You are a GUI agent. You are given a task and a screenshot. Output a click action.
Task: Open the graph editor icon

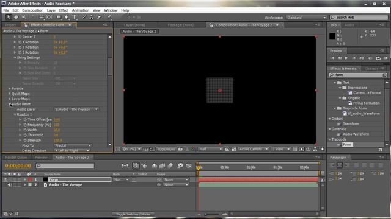coord(189,165)
